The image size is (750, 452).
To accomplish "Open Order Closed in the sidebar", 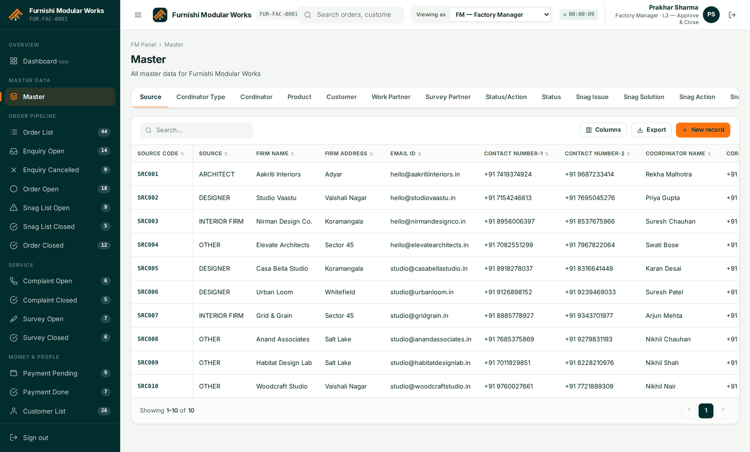I will [60, 245].
